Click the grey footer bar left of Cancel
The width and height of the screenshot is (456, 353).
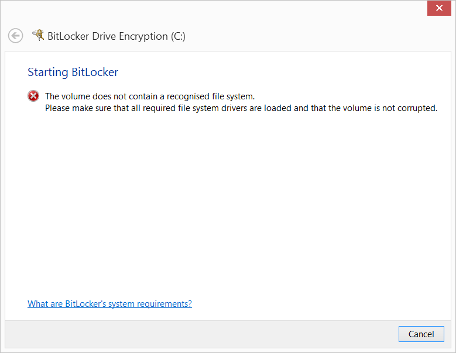pos(199,334)
